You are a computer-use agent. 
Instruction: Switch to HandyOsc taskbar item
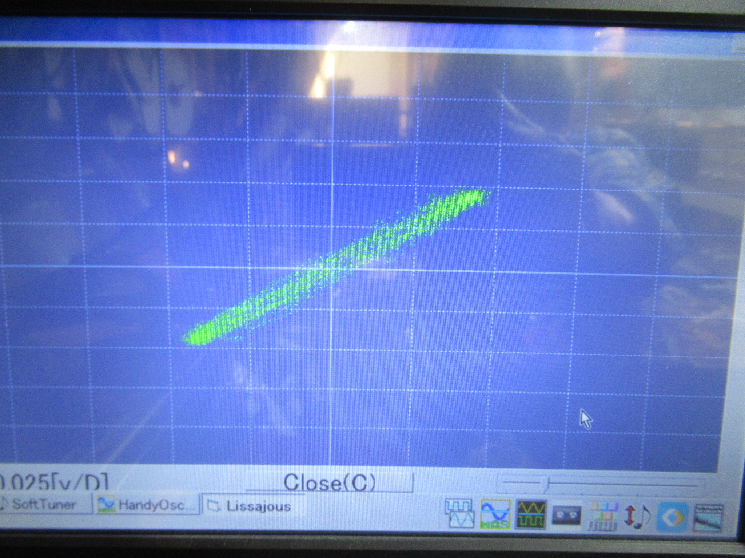[146, 505]
